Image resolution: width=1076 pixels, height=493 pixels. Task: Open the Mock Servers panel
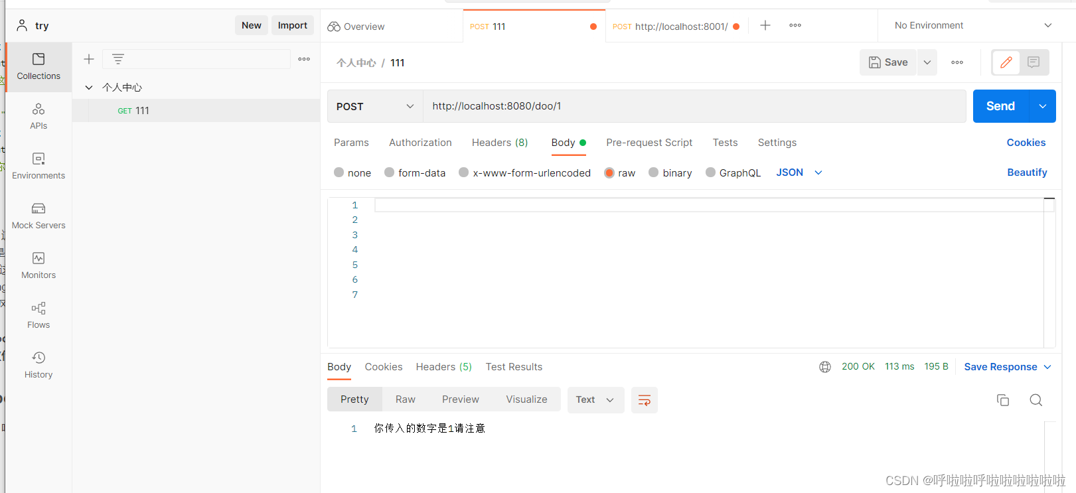(x=38, y=216)
